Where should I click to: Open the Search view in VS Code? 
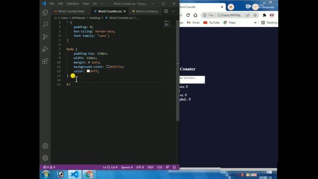click(x=45, y=24)
